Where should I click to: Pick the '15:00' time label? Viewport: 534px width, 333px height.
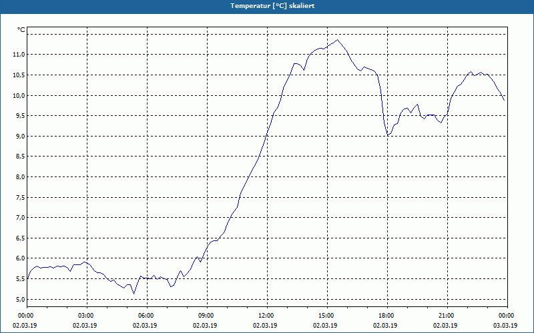coord(327,316)
